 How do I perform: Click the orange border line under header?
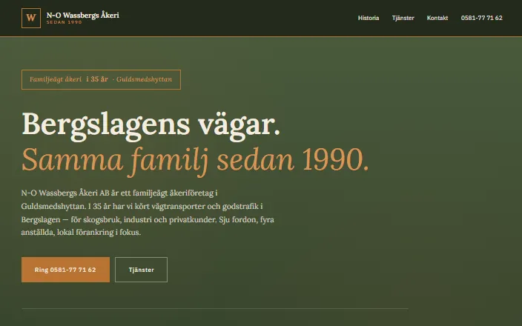tap(261, 36)
